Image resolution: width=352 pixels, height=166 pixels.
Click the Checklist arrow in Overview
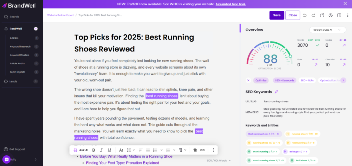(x=344, y=65)
